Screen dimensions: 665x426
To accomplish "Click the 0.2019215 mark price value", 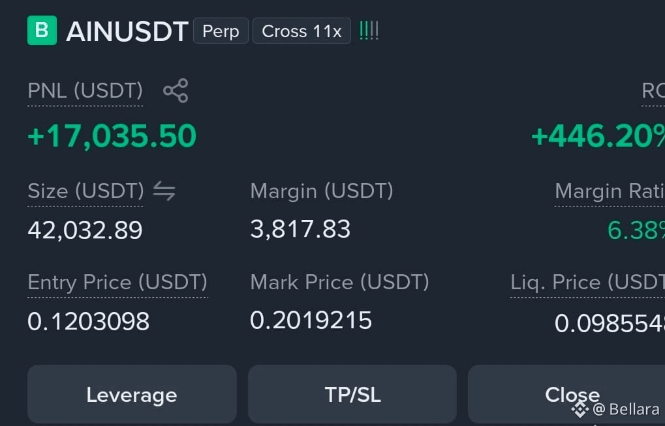I will pyautogui.click(x=311, y=320).
